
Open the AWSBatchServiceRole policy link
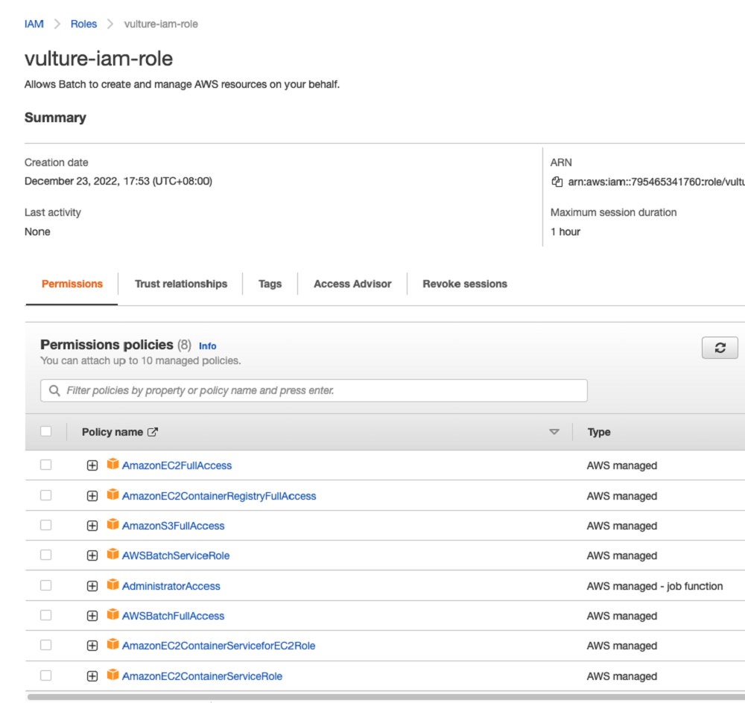pos(176,556)
